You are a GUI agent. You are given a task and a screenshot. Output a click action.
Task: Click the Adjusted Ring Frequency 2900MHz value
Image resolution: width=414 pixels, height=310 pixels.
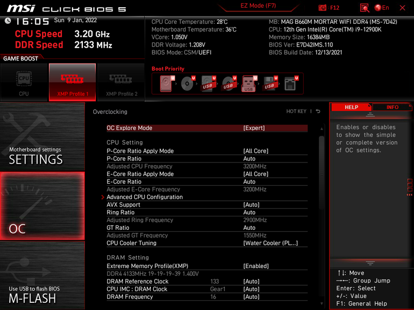click(x=255, y=220)
